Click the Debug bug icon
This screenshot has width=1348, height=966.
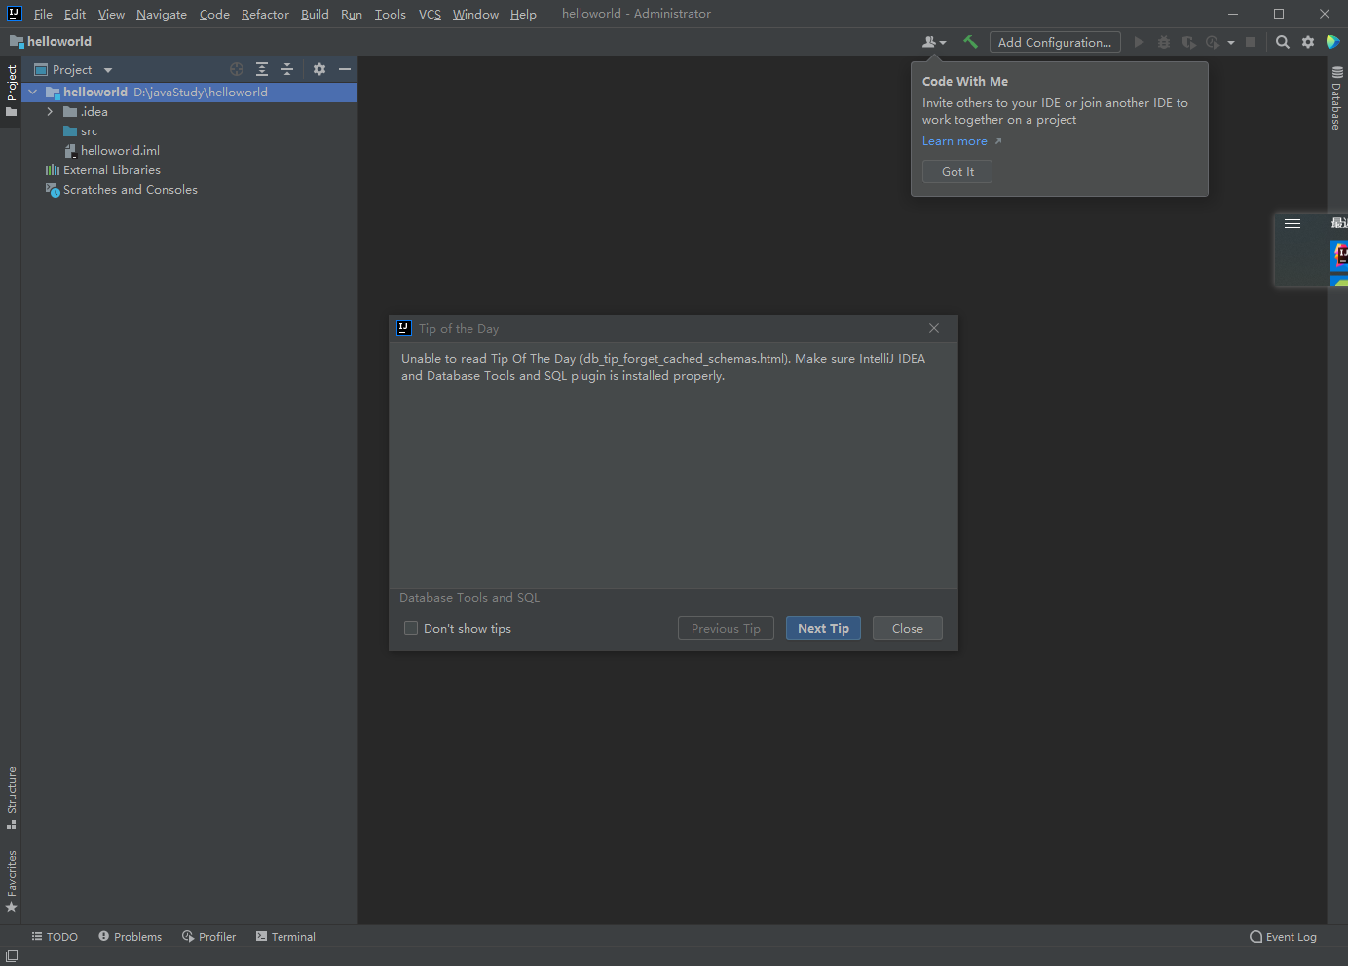1164,42
